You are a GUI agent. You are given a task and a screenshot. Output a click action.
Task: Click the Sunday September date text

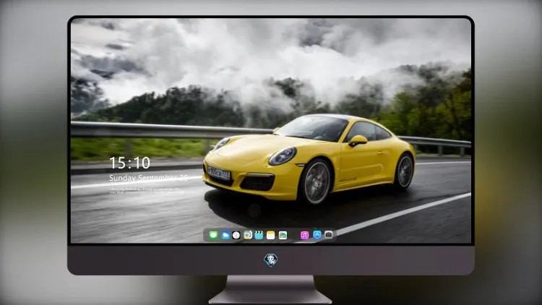[x=149, y=178]
